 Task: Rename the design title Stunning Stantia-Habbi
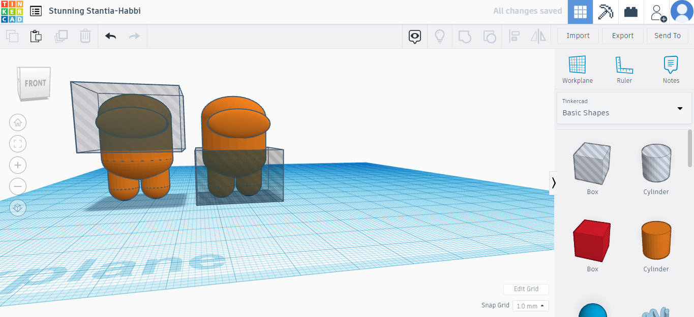pyautogui.click(x=95, y=11)
